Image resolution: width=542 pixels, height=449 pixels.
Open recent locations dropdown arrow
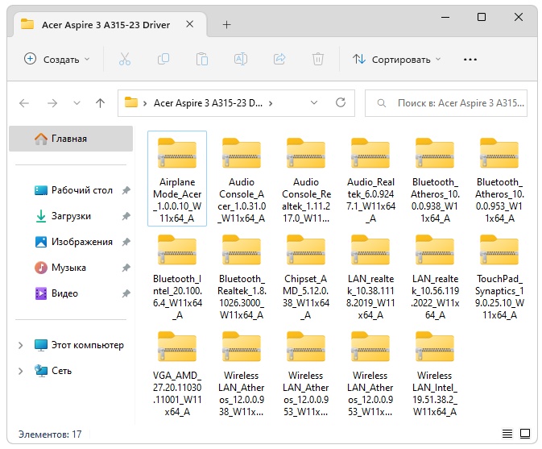pyautogui.click(x=77, y=103)
